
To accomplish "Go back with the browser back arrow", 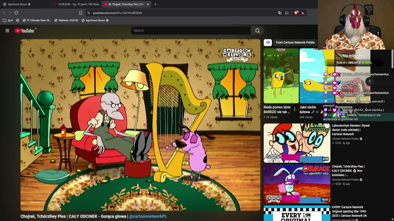I will (4, 13).
